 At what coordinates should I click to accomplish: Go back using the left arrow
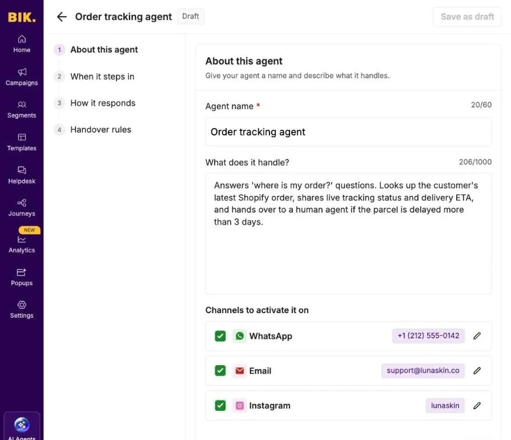62,17
